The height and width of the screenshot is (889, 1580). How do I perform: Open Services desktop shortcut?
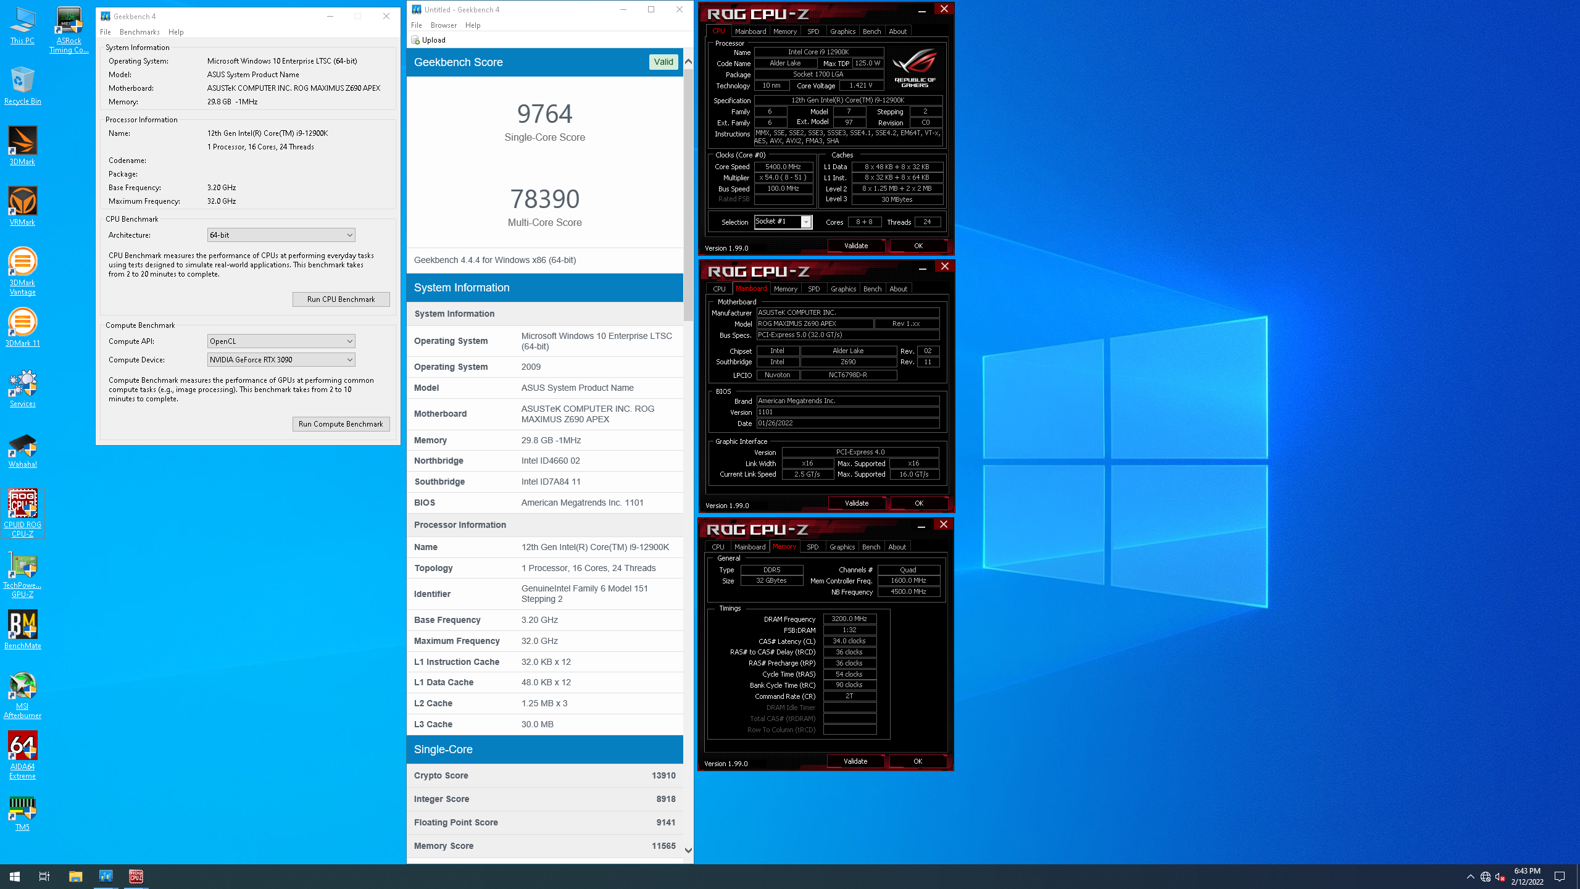(22, 388)
